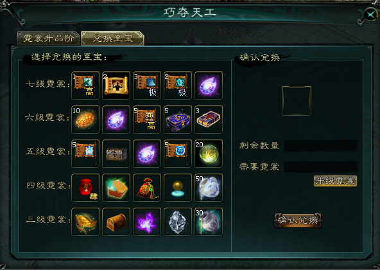Pick the red embroidered lucky bag icon
This screenshot has height=270, width=380.
point(147,188)
